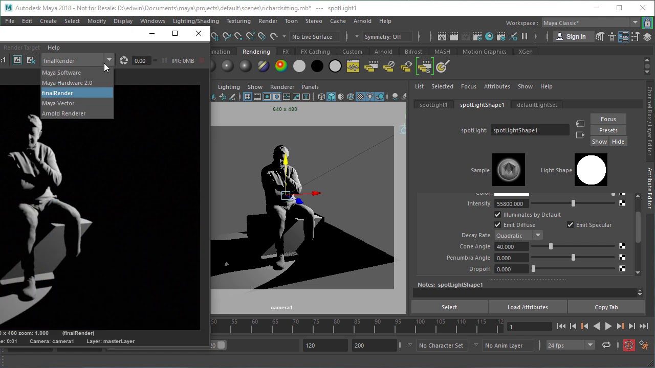Switch to the spotLight1 tab

433,104
